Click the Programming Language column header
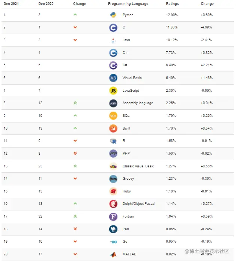The image size is (236, 261). tap(128, 4)
